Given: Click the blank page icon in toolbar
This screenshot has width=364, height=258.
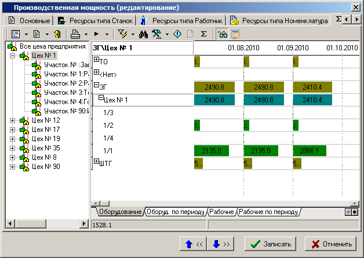Looking at the screenshot, I should [x=190, y=34].
